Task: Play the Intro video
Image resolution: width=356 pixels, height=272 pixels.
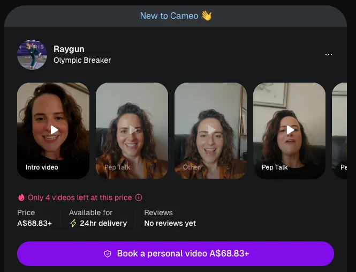Action: pyautogui.click(x=54, y=131)
